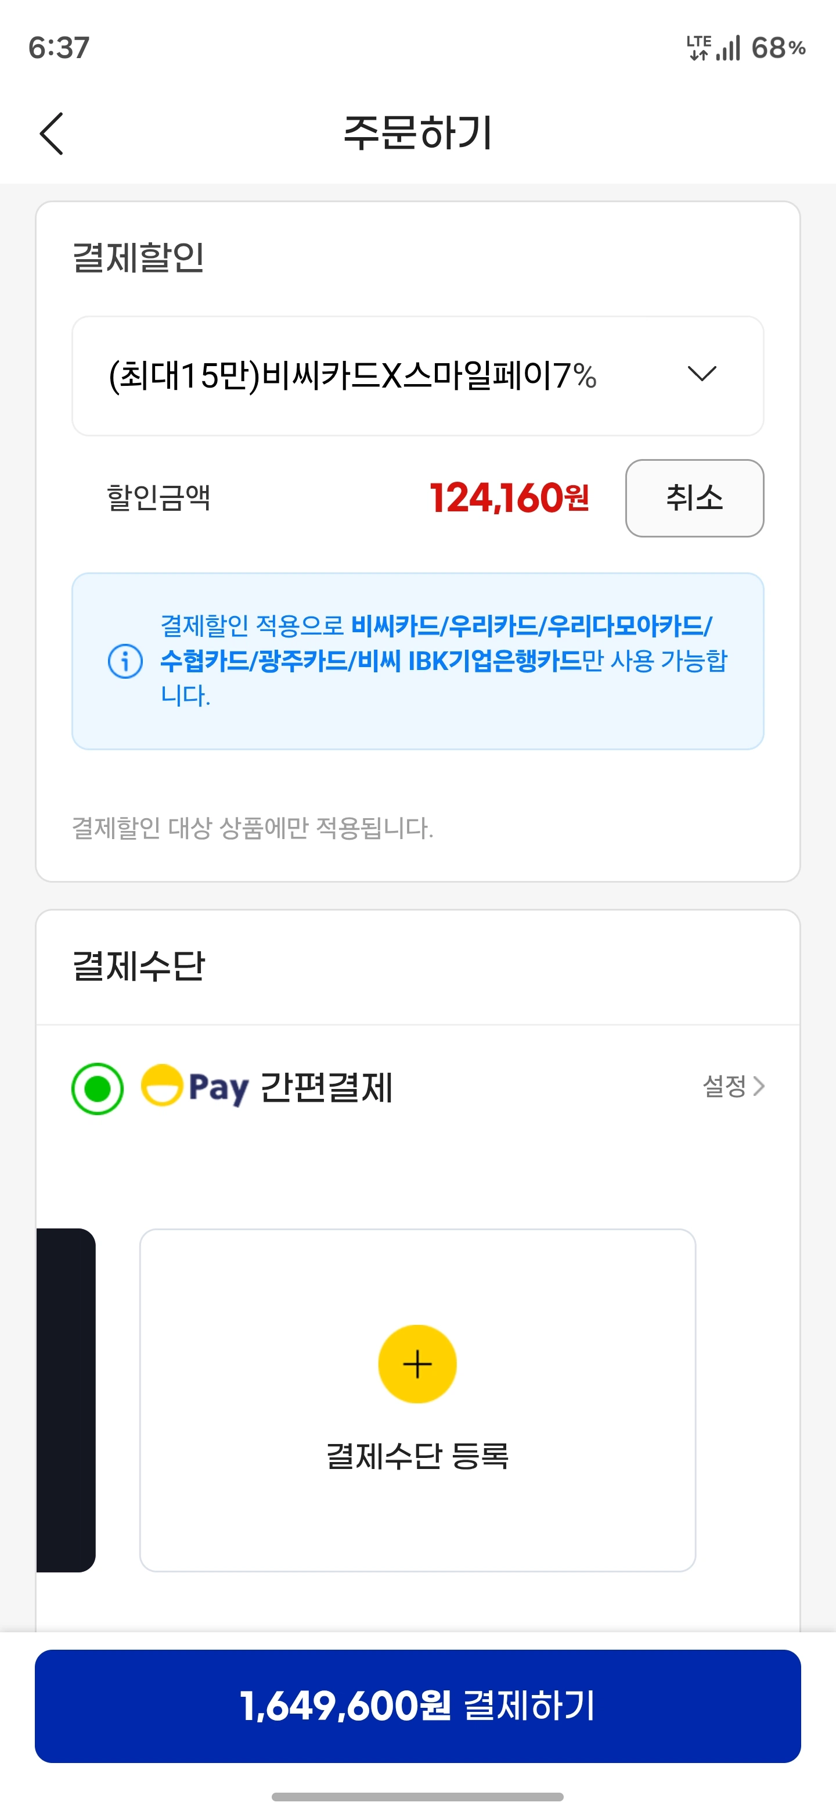This screenshot has height=1813, width=836.
Task: Tap the 주문하기 page title
Action: [x=417, y=133]
